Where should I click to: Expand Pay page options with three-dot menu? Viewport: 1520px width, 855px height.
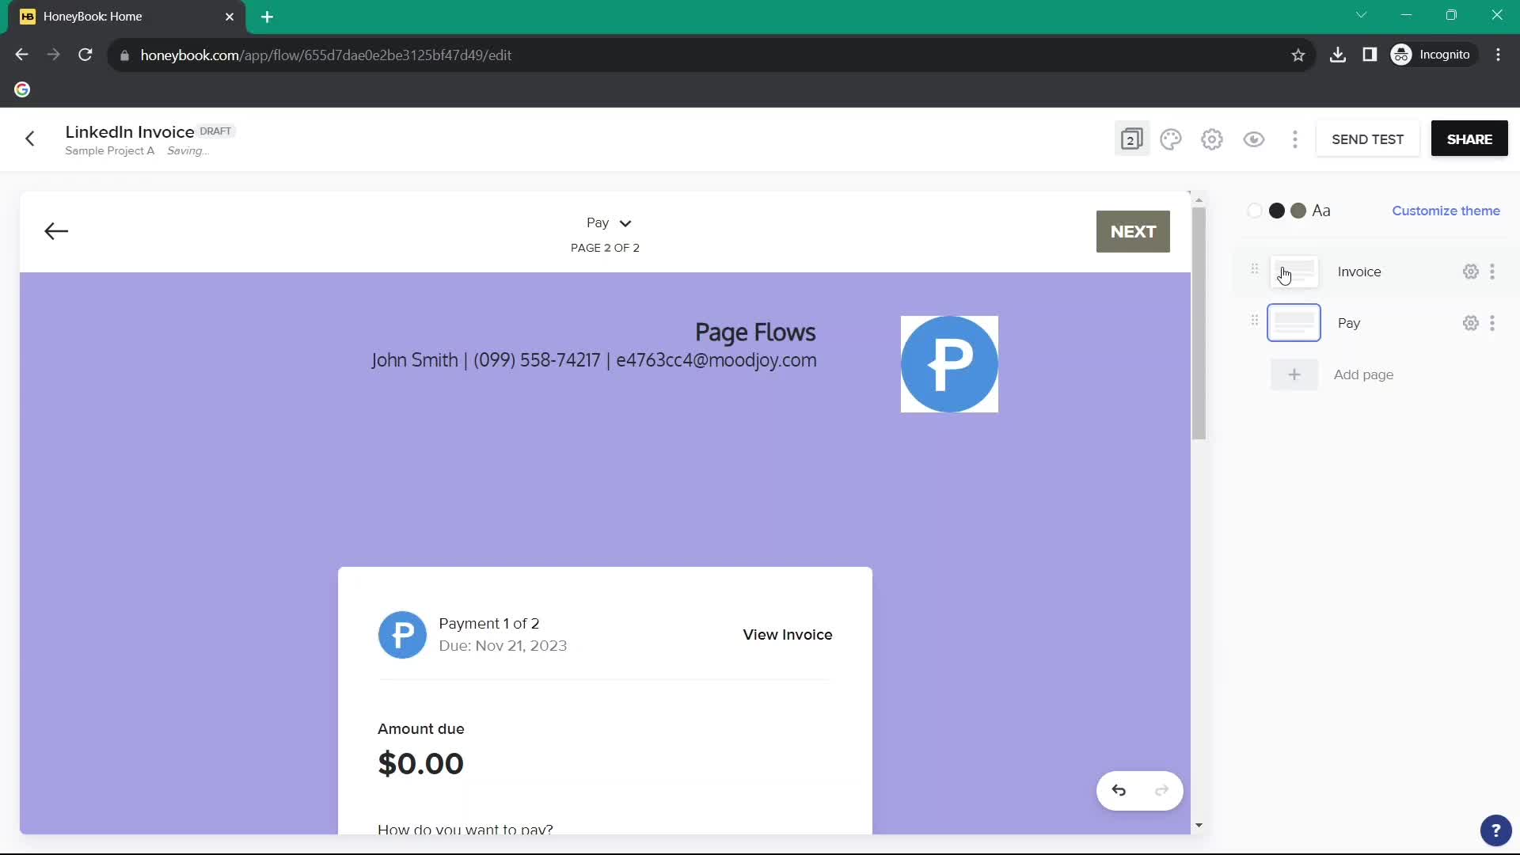[x=1495, y=322]
